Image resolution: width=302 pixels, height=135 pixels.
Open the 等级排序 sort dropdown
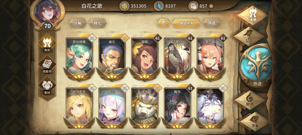coord(186,23)
